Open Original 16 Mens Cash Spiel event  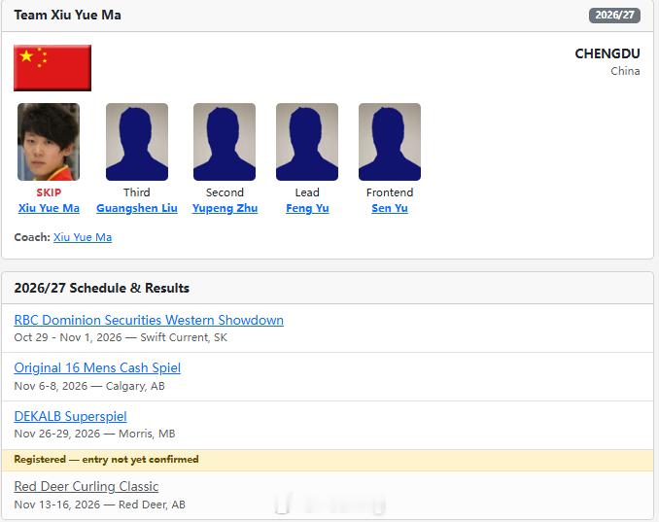97,367
